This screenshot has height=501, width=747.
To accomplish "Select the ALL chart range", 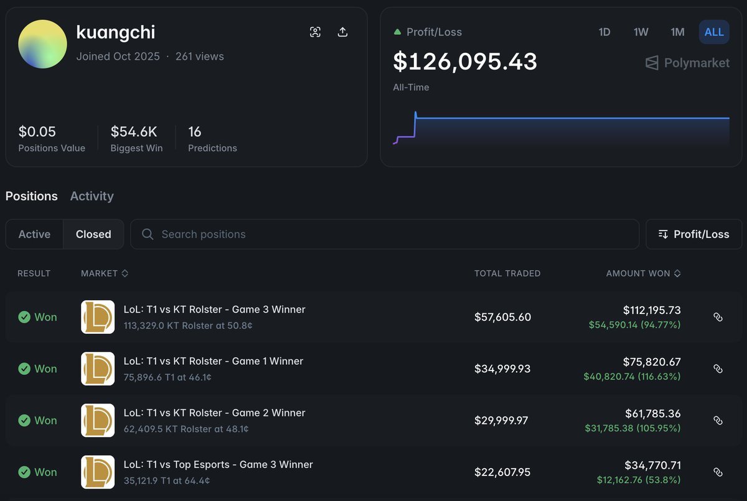I will [714, 32].
